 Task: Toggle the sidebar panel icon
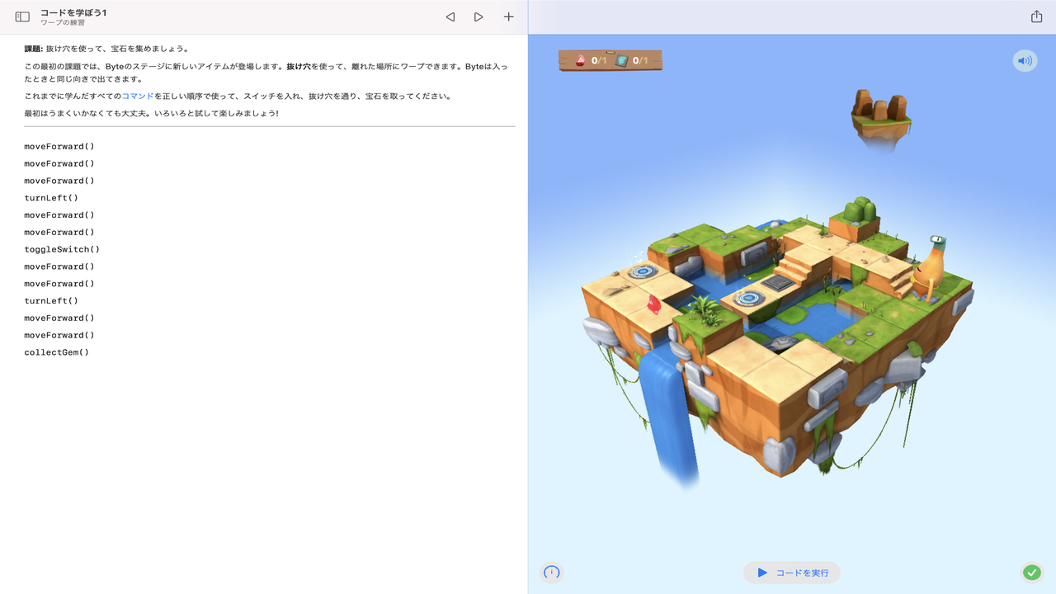pos(22,16)
